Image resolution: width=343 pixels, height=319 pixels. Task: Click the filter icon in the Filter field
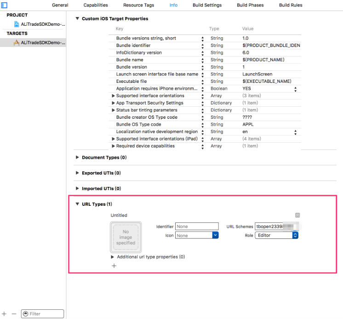(x=25, y=314)
